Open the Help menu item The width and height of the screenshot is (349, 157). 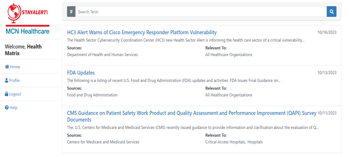coord(13,108)
